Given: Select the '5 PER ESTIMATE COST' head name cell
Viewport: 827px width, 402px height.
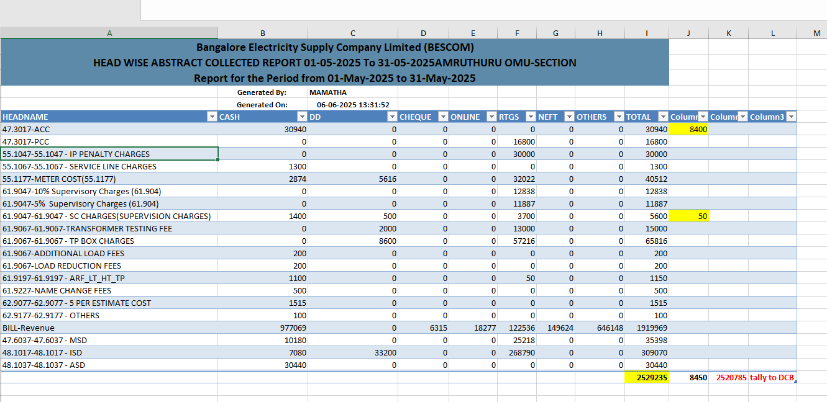Looking at the screenshot, I should pyautogui.click(x=109, y=303).
